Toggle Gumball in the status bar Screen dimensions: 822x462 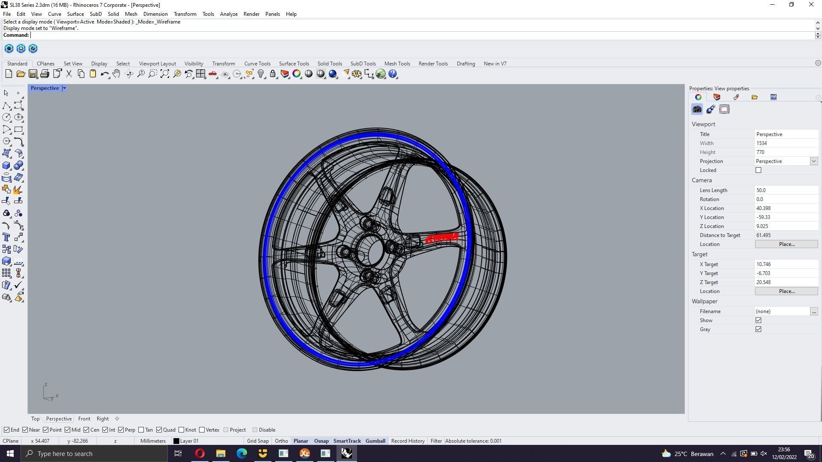[375, 441]
